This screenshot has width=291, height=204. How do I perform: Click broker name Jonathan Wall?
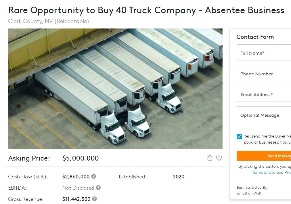pos(248,193)
